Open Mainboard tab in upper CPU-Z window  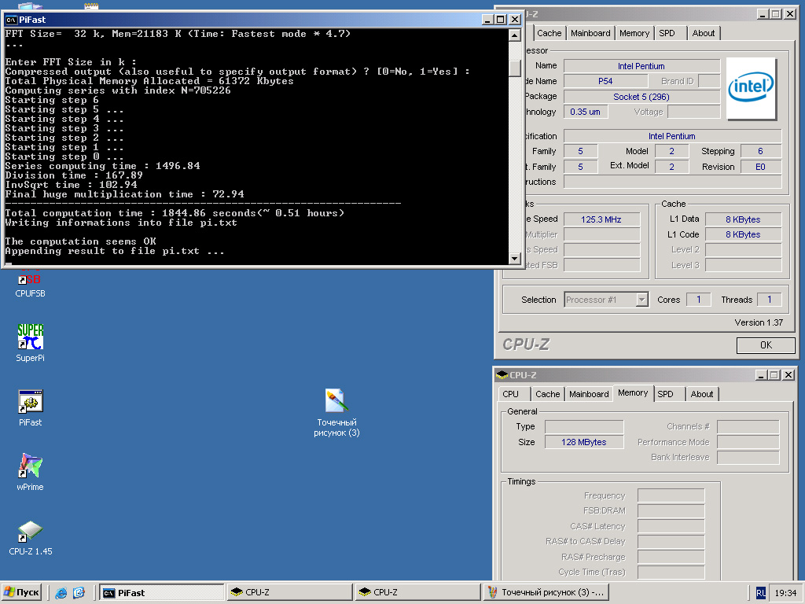(590, 33)
